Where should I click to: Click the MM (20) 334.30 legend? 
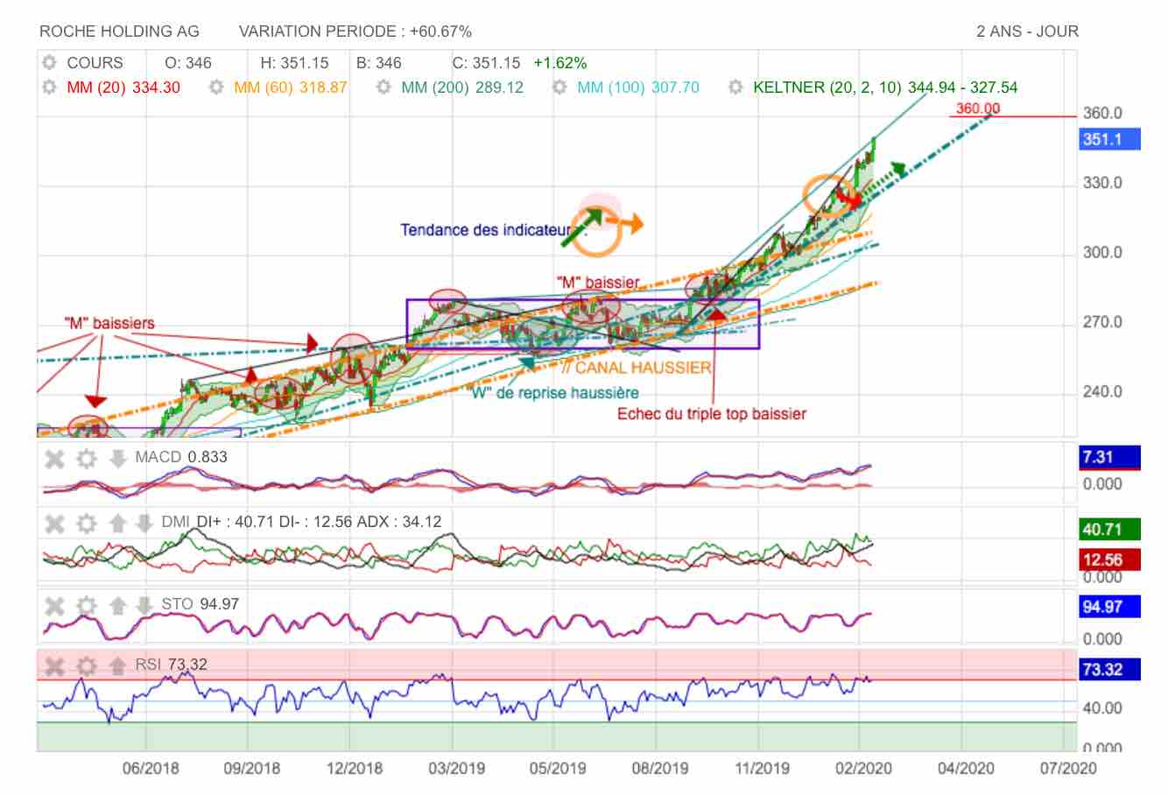pyautogui.click(x=123, y=88)
